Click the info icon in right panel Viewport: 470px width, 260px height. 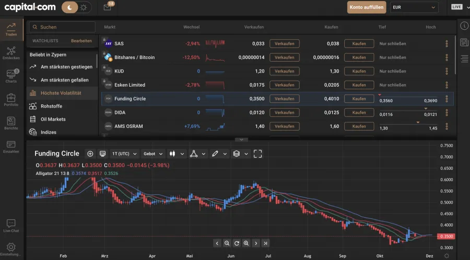point(464,26)
